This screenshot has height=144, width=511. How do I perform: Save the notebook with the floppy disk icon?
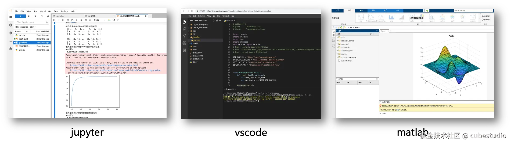[x=55, y=20]
